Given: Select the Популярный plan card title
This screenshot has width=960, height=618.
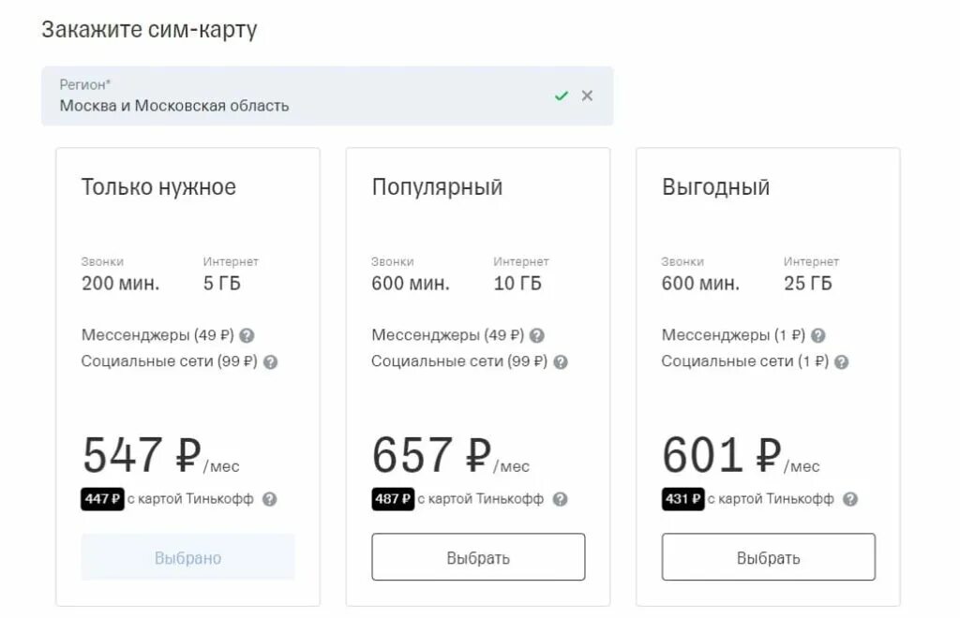Looking at the screenshot, I should pyautogui.click(x=437, y=187).
